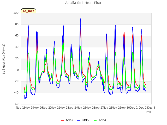This screenshot has width=167, height=125.
Task: Click the y-axis label 100
Action: [16, 13]
